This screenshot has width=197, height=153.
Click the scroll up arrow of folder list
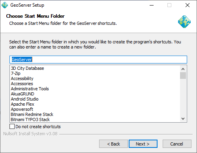(x=183, y=69)
